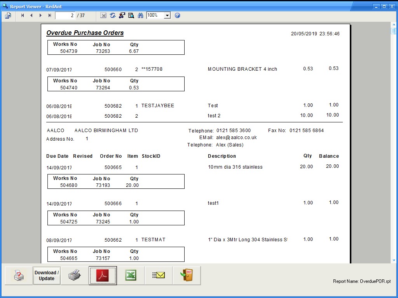Click the binoculars find text icon

[140, 16]
